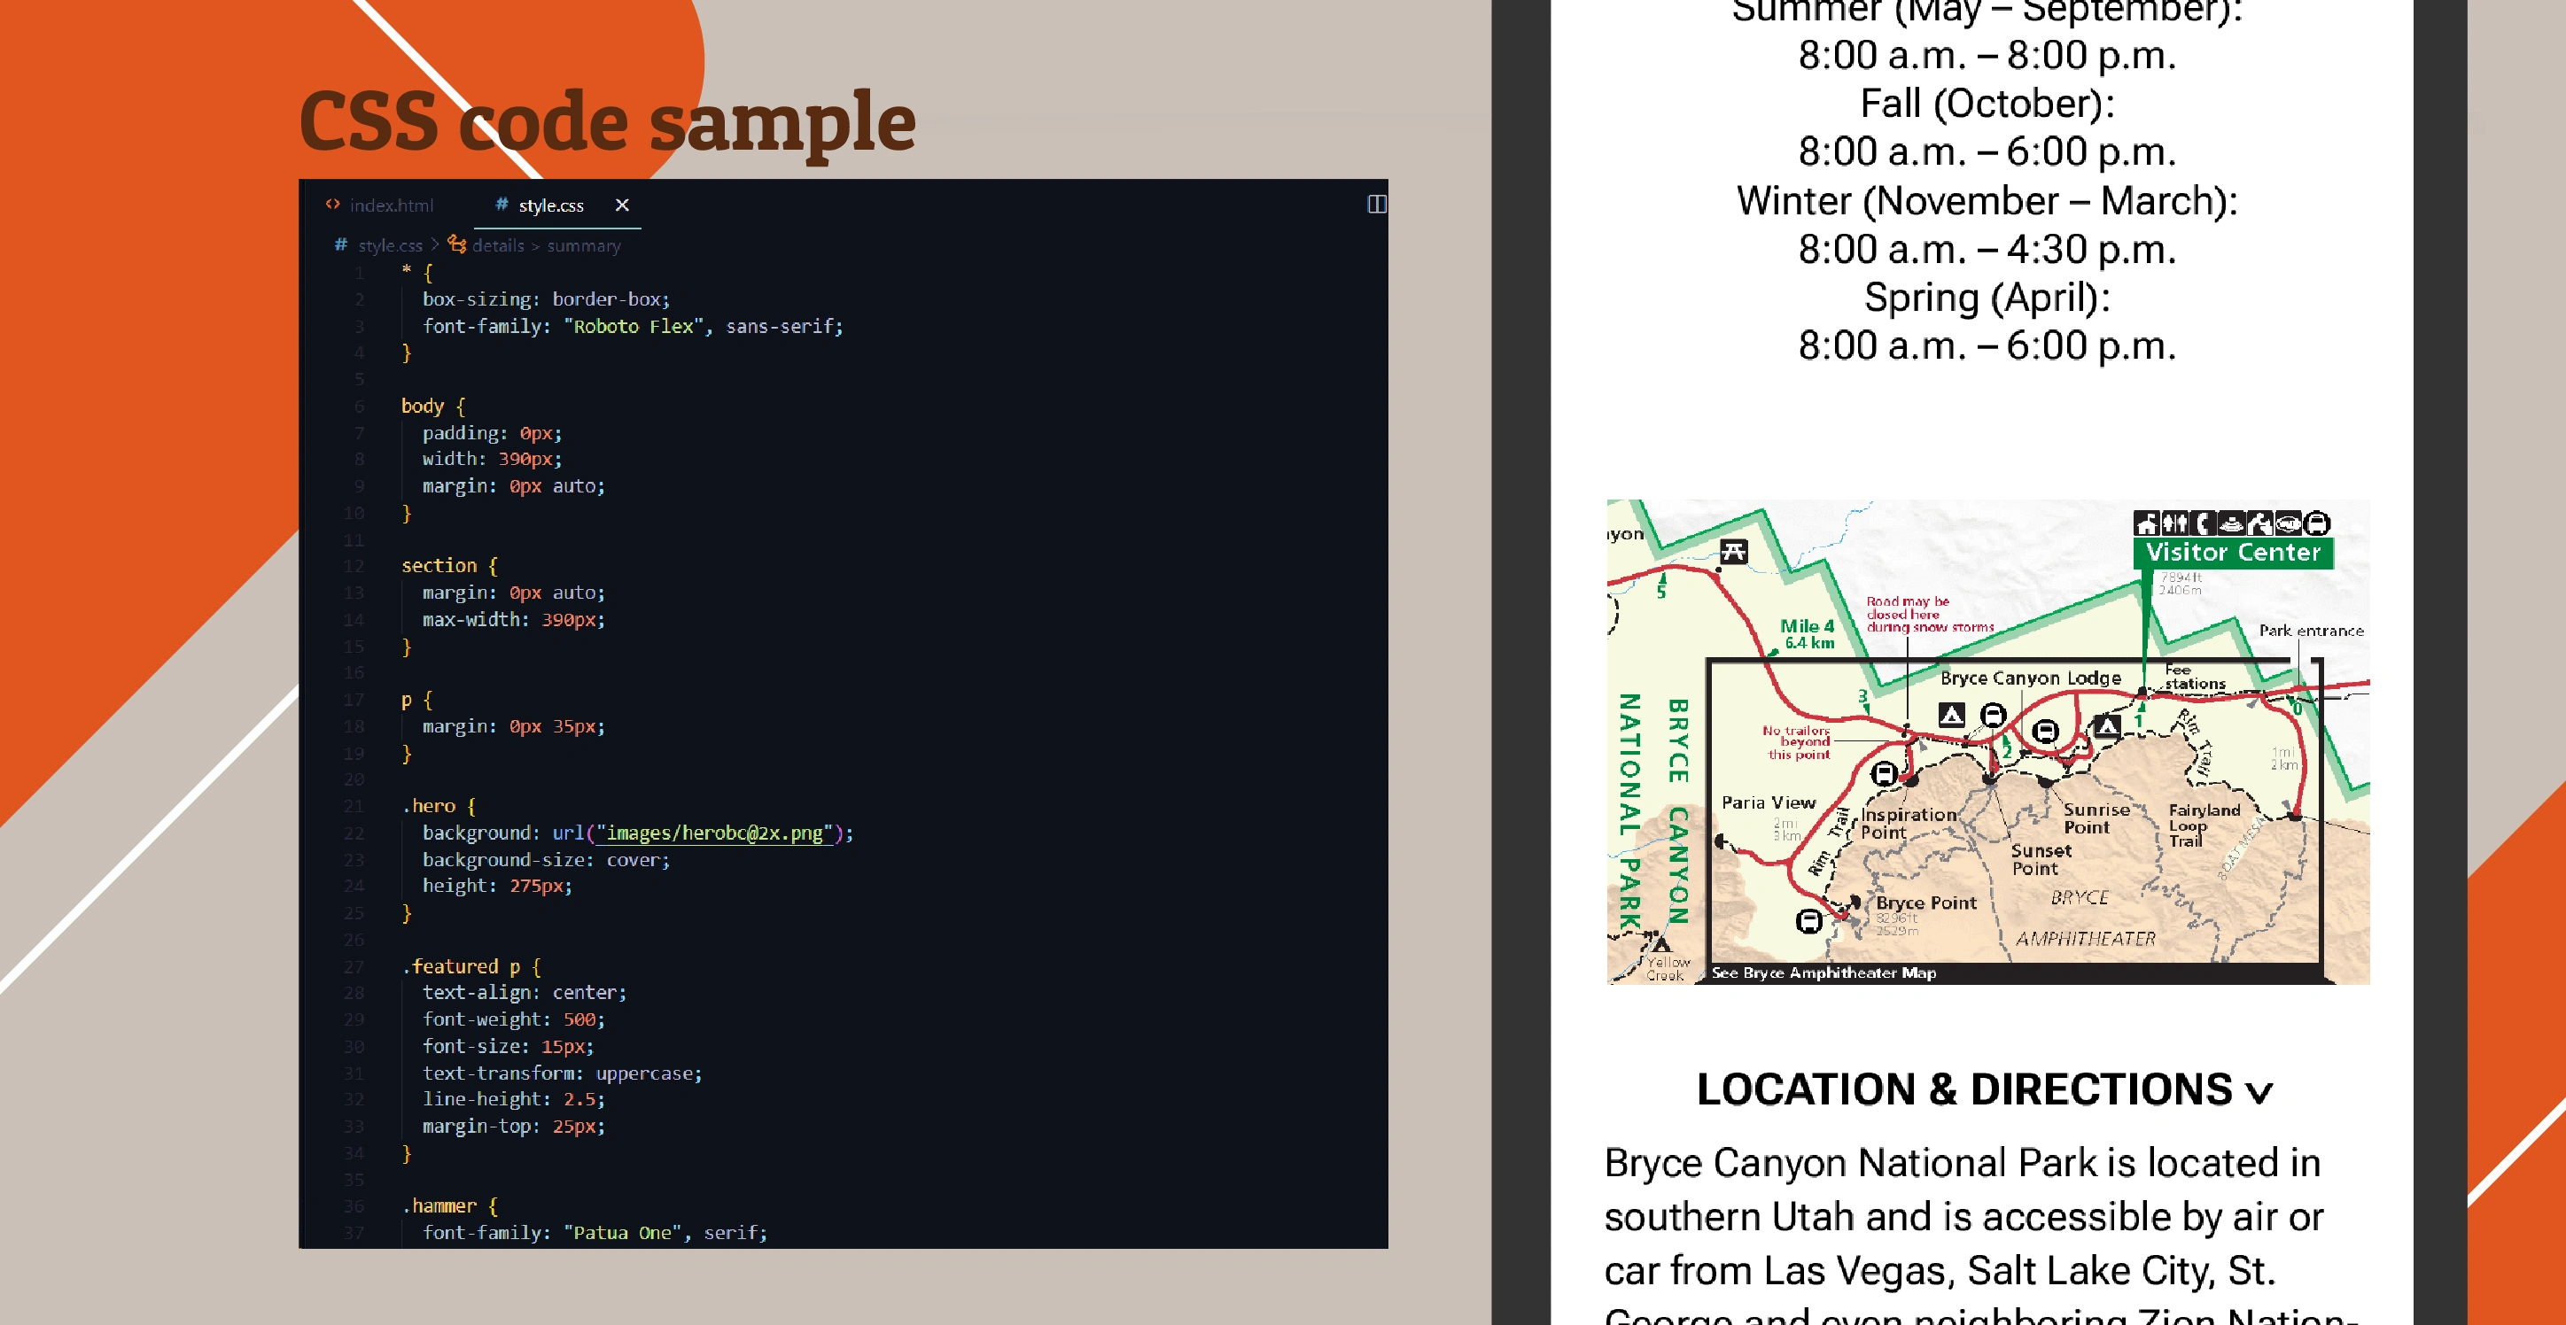
Task: Open the style.css breadcrumb dropdown
Action: 390,244
